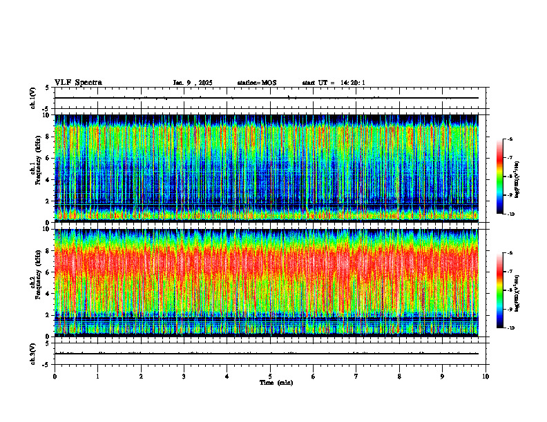Select the date text "Jan. 9, 2025"
This screenshot has width=547, height=422.
pyautogui.click(x=193, y=83)
